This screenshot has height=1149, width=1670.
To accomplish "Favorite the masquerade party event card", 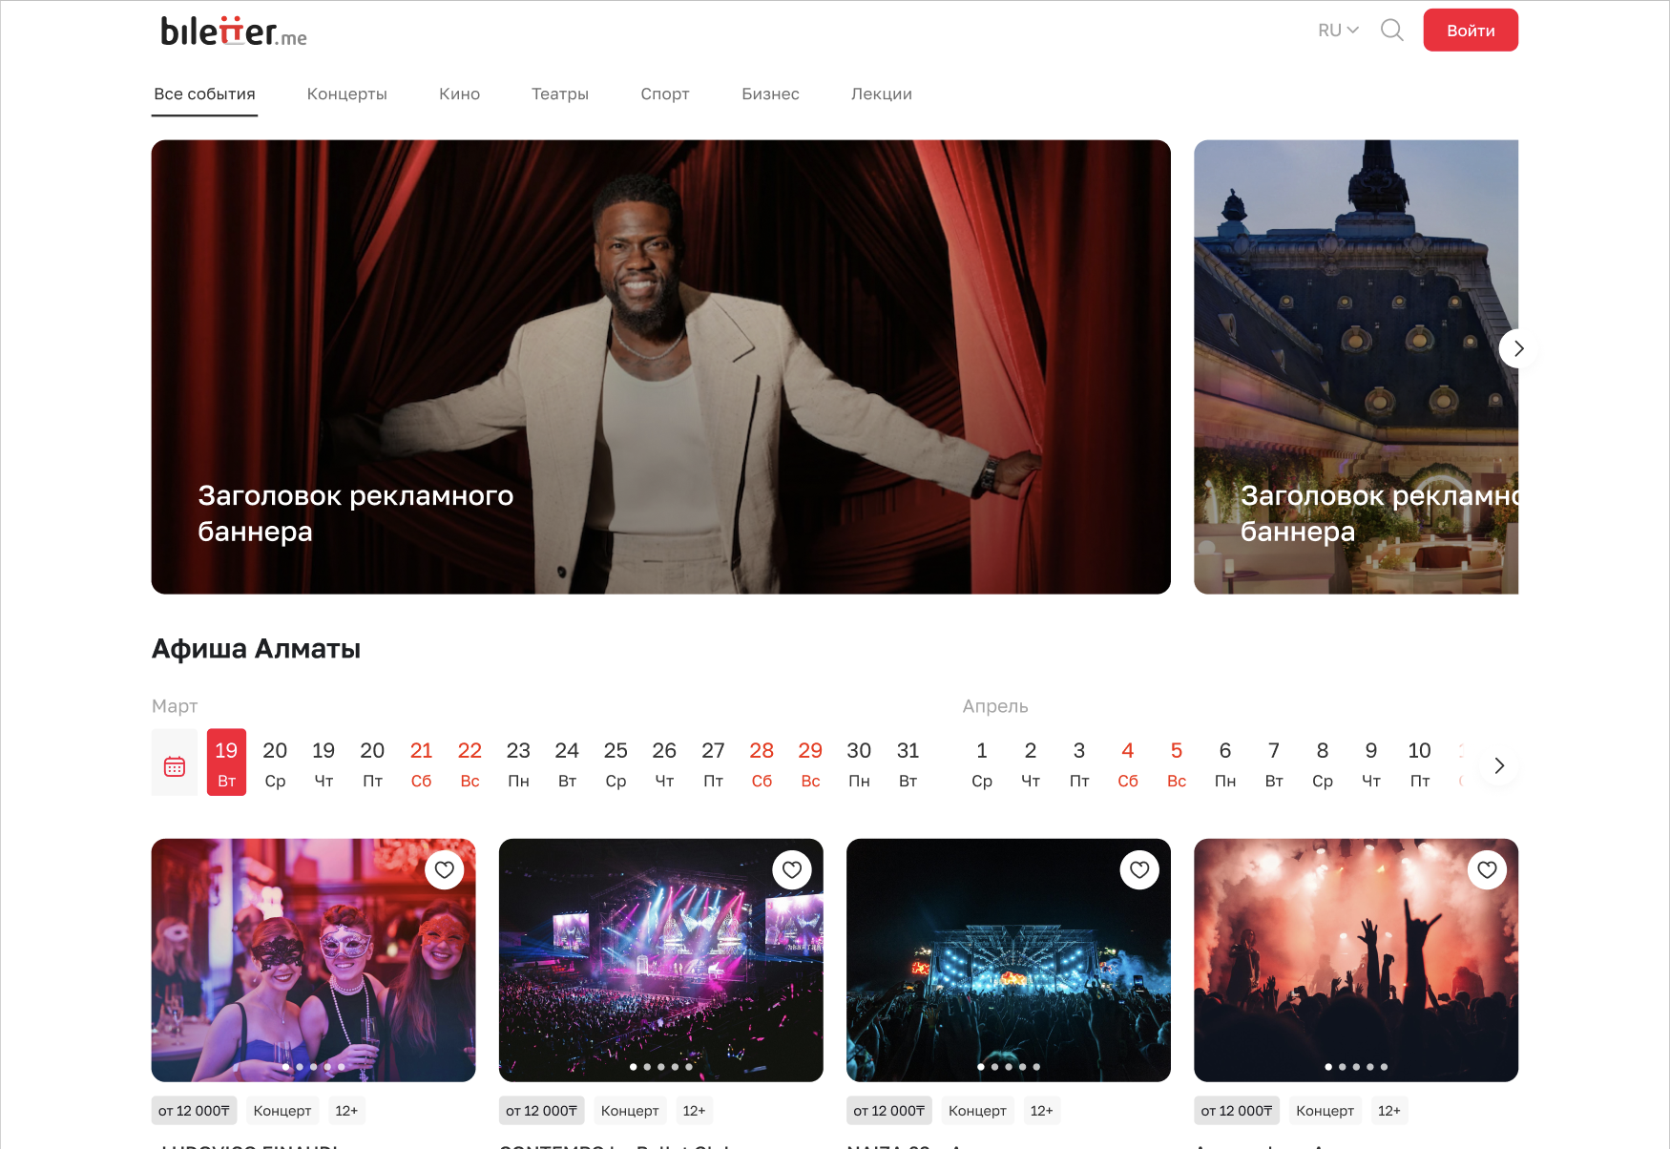I will [x=445, y=868].
